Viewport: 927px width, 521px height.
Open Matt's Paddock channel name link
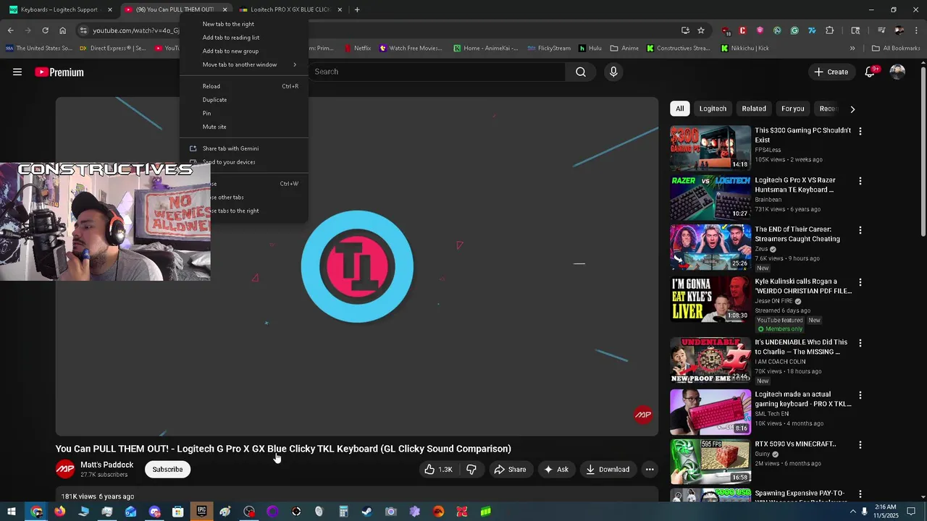point(107,465)
